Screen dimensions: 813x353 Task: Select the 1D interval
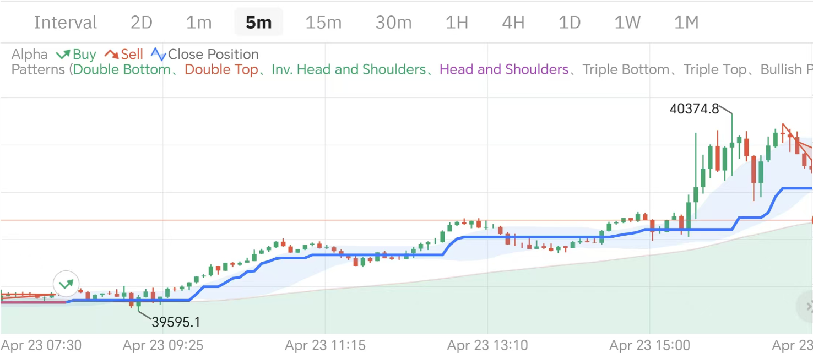pos(570,23)
